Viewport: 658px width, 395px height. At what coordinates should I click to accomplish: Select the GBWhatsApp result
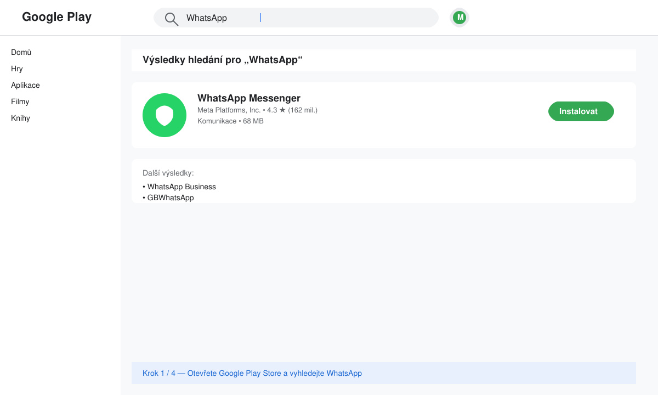click(x=168, y=198)
